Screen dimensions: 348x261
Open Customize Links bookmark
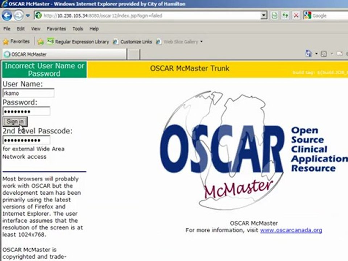[x=133, y=41]
